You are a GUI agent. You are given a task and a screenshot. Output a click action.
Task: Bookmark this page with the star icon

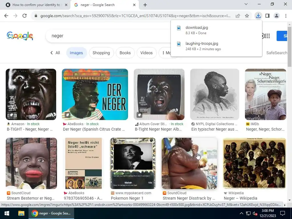click(x=247, y=16)
